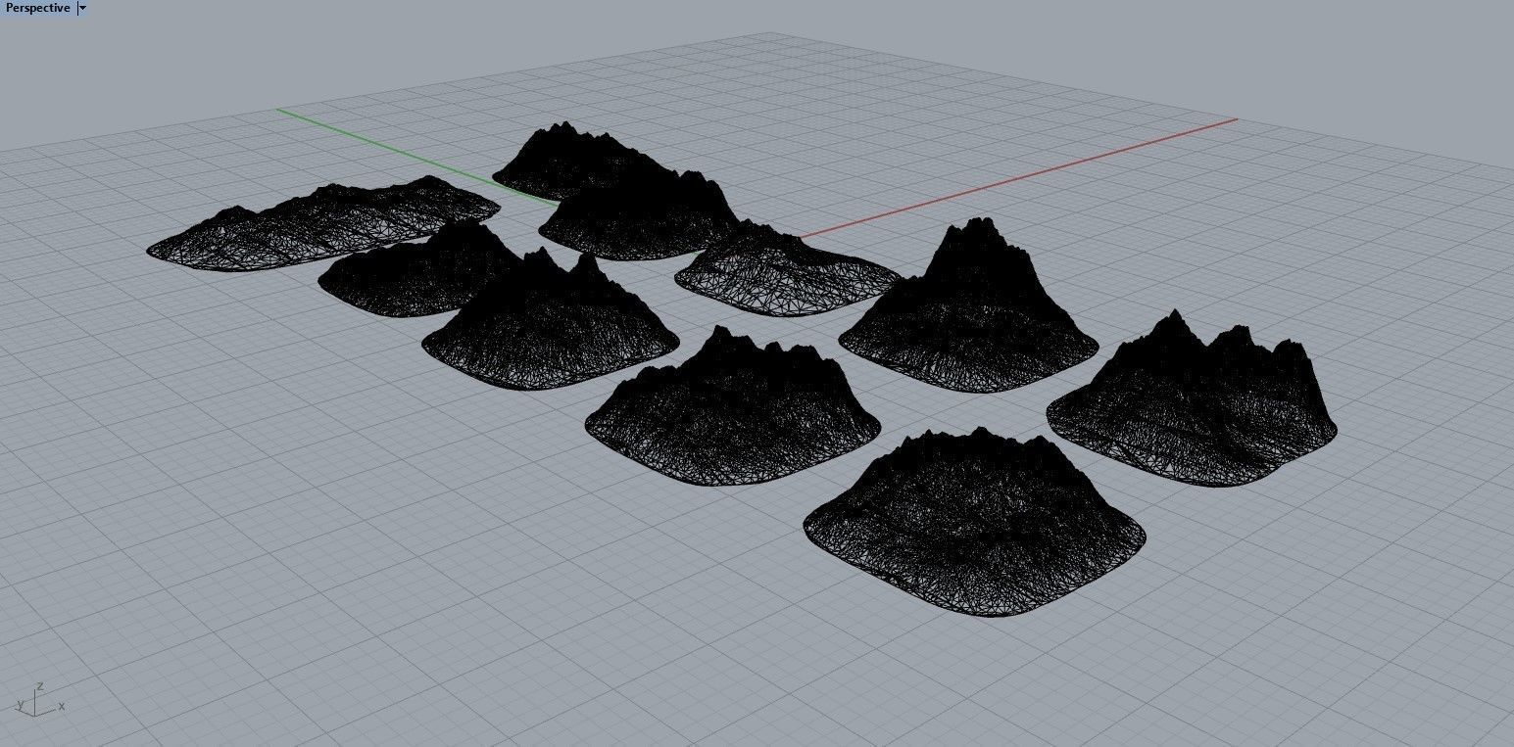Screen dimensions: 1514x747
Task: Select the long flat leftmost terrain mesh
Action: (323, 223)
